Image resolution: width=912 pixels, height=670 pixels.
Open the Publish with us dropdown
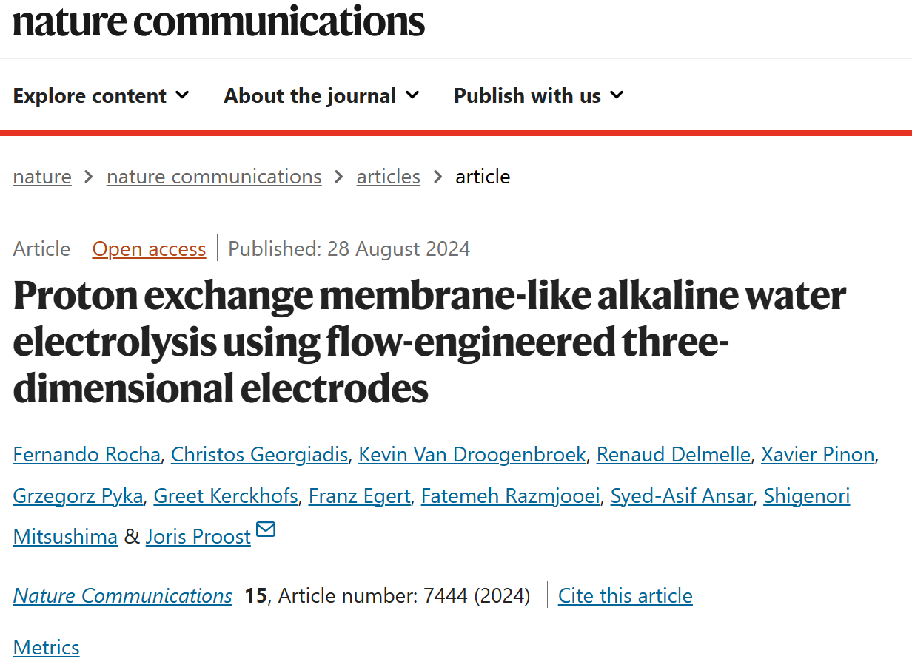click(x=539, y=96)
